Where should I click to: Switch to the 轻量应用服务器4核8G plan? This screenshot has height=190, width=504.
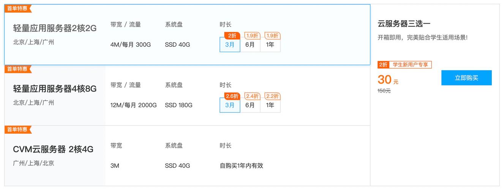point(55,89)
